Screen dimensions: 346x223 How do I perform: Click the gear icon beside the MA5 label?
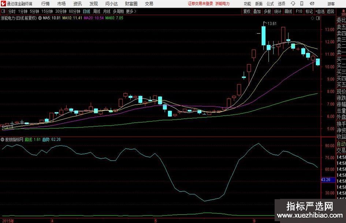(x=40, y=18)
